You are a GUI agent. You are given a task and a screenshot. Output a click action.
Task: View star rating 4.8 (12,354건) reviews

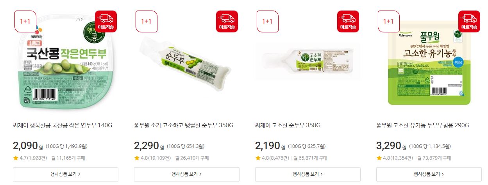pos(394,158)
